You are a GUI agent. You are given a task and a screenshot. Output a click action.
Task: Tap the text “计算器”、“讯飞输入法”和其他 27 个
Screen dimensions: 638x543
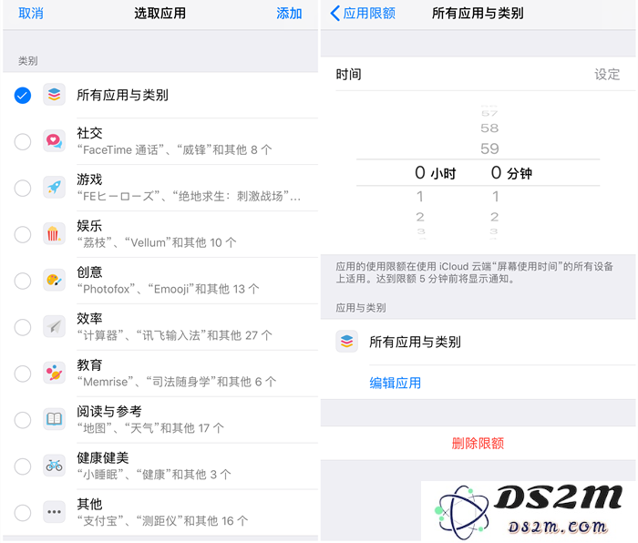coord(175,335)
